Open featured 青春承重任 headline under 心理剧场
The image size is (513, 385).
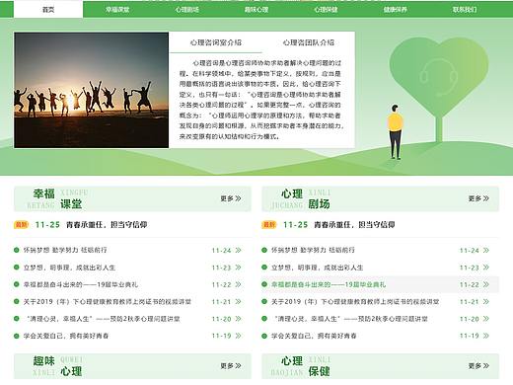(354, 225)
